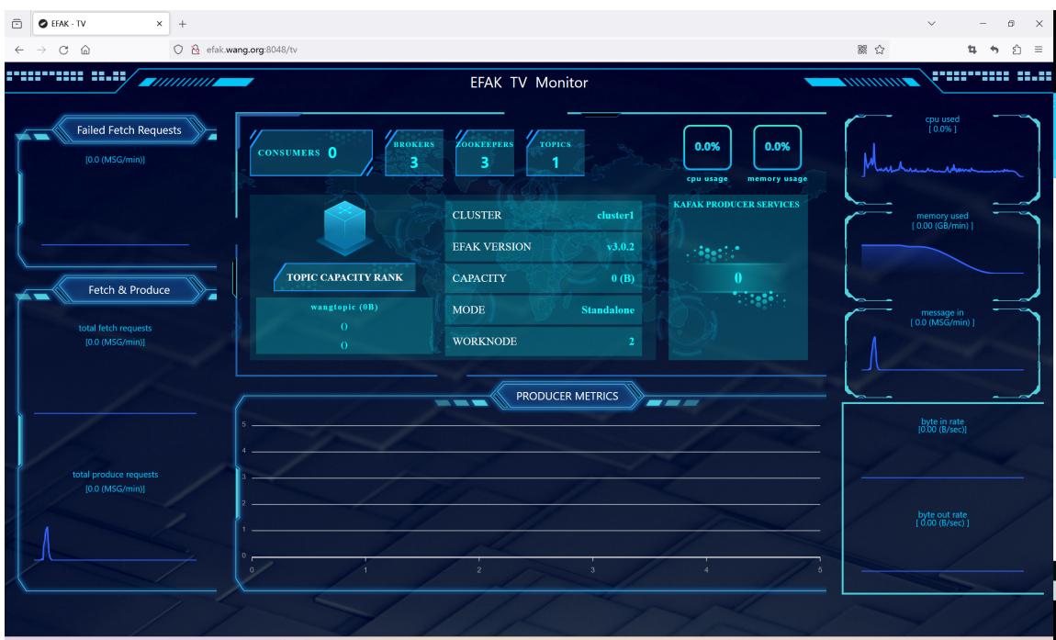Click the message in [ 0.0 (MSG/min) ] label
The width and height of the screenshot is (1056, 640).
942,318
